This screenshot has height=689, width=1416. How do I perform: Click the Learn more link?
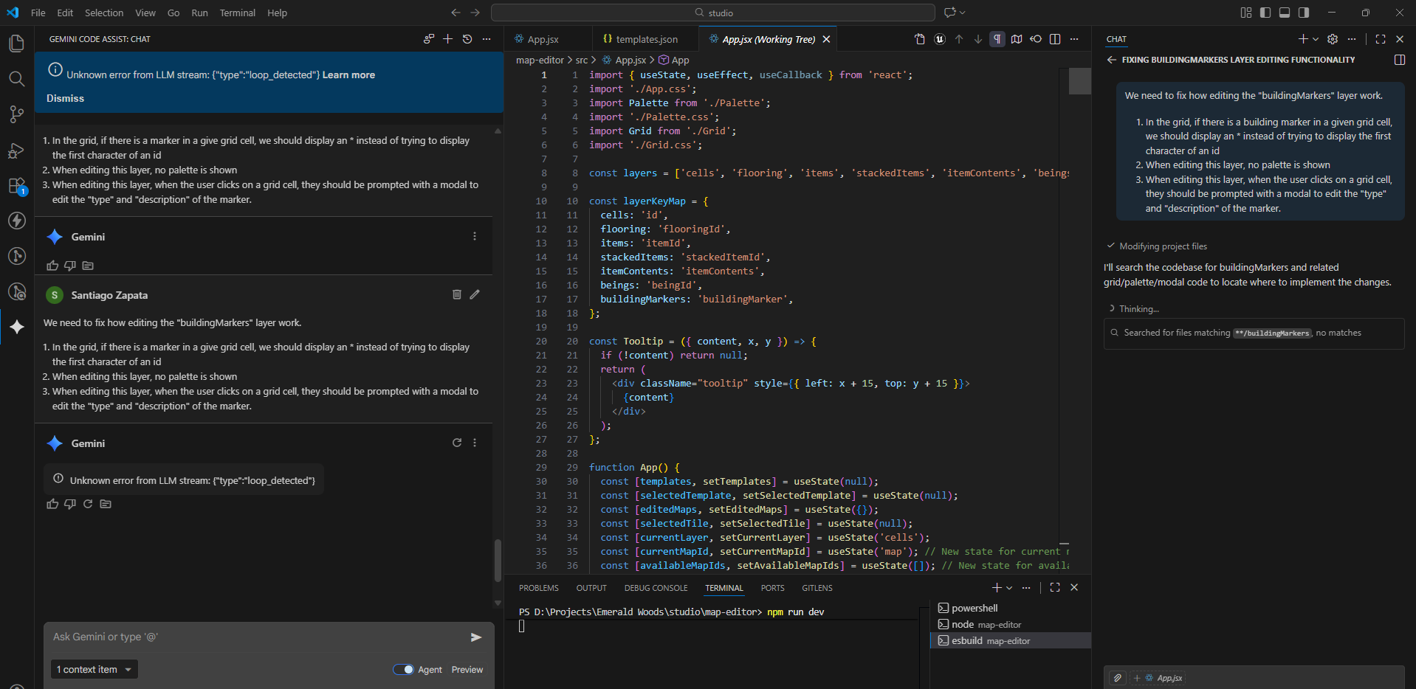coord(348,75)
